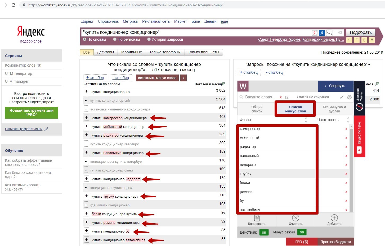The width and height of the screenshot is (385, 246).
Task: Remove 'напольный' from the minus-word list
Action: pos(346,156)
